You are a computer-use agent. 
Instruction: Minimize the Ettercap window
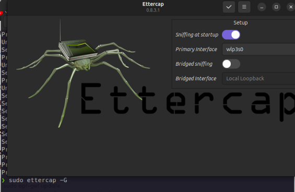coord(262,7)
